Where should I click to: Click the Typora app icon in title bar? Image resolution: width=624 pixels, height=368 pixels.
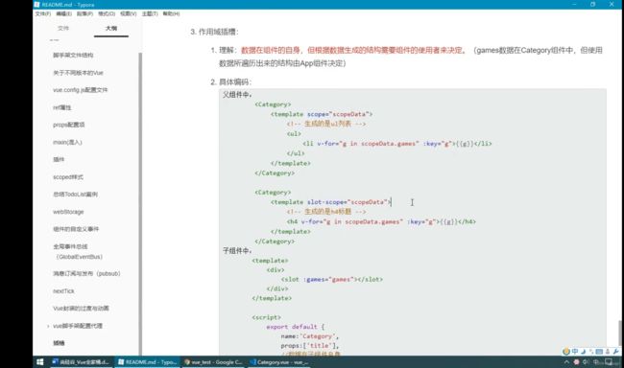[x=37, y=5]
